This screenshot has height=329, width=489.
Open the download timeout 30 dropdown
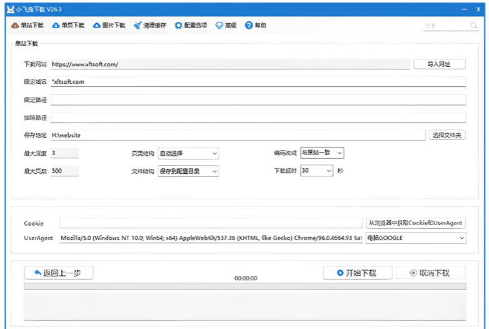tap(328, 171)
